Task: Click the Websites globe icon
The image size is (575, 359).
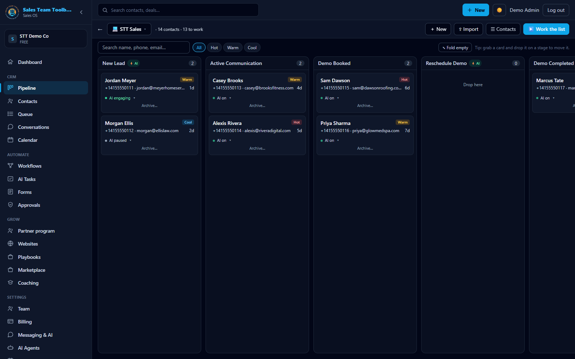Action: coord(10,244)
